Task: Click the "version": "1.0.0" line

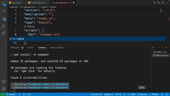Action: coord(40,10)
